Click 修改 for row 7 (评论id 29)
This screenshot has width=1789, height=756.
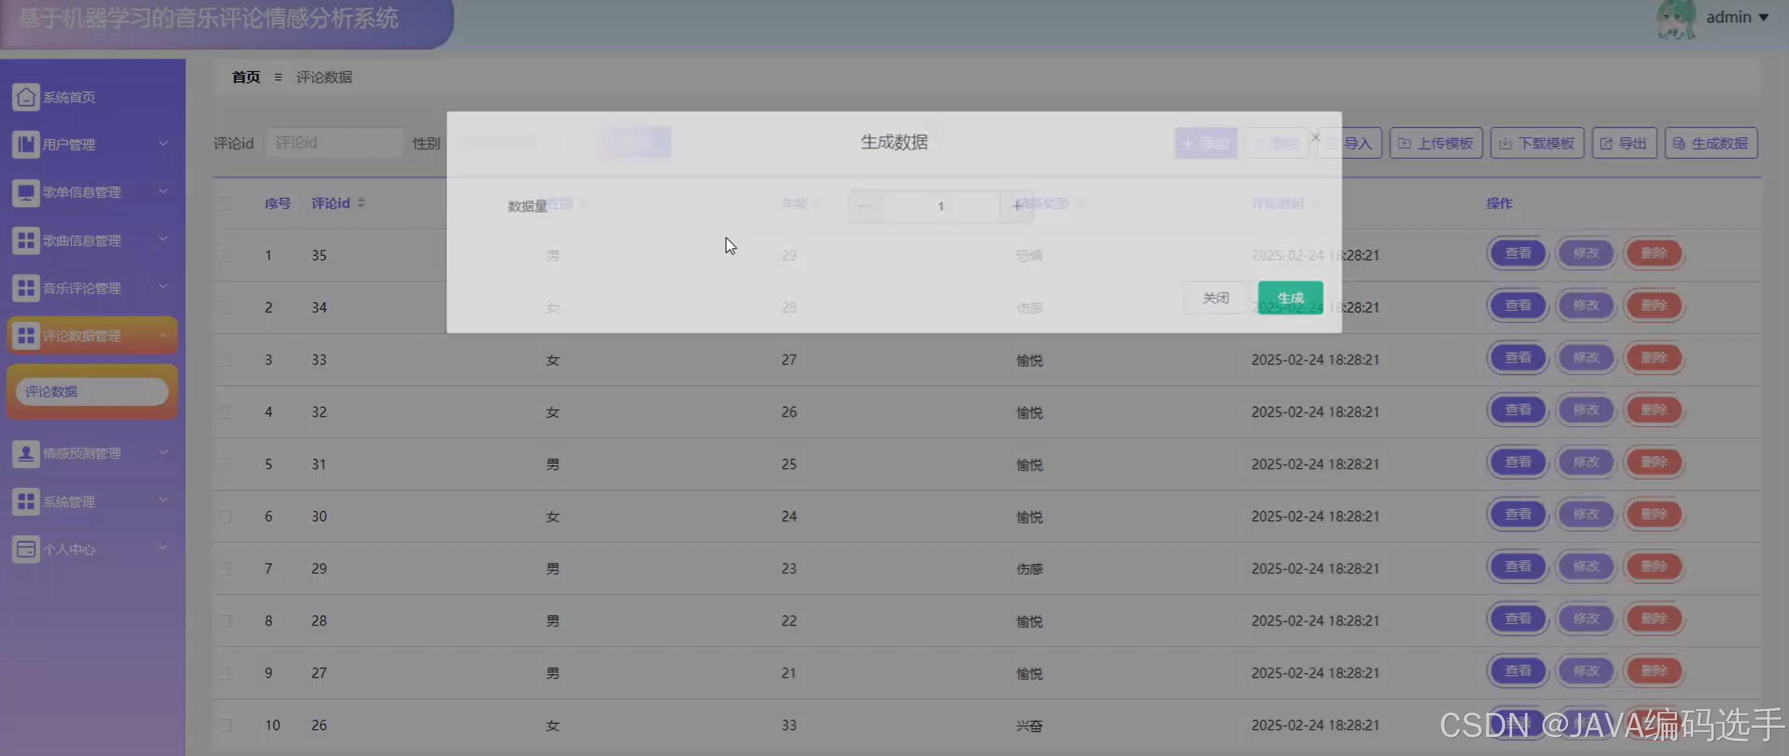click(x=1585, y=567)
